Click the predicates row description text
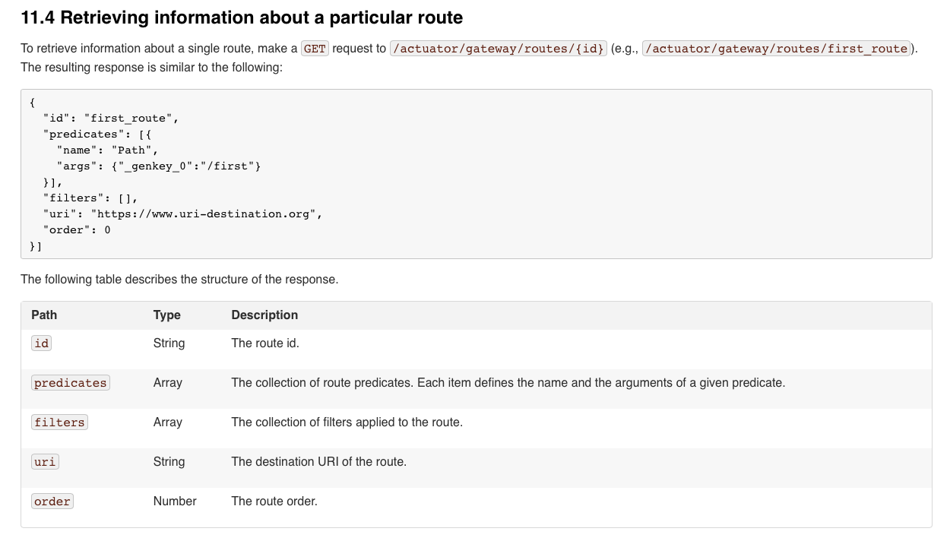The width and height of the screenshot is (950, 541). point(508,383)
